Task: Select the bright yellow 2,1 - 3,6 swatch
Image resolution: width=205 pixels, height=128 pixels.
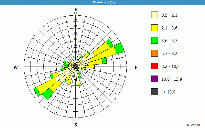Action: click(154, 28)
